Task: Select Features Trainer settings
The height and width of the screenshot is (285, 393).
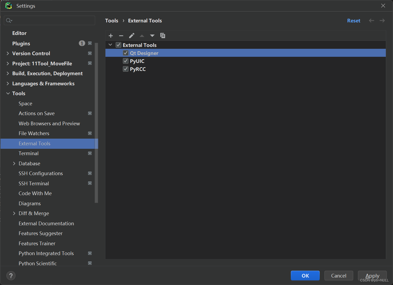Action: (x=37, y=243)
